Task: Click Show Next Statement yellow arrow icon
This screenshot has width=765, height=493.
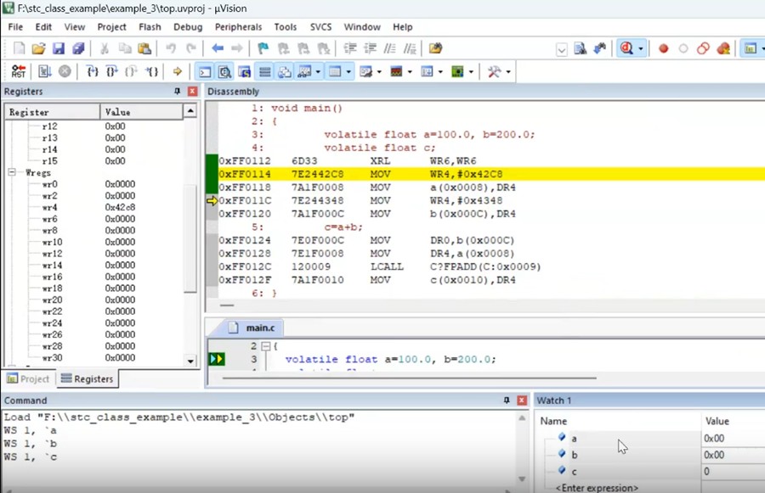Action: [x=178, y=72]
